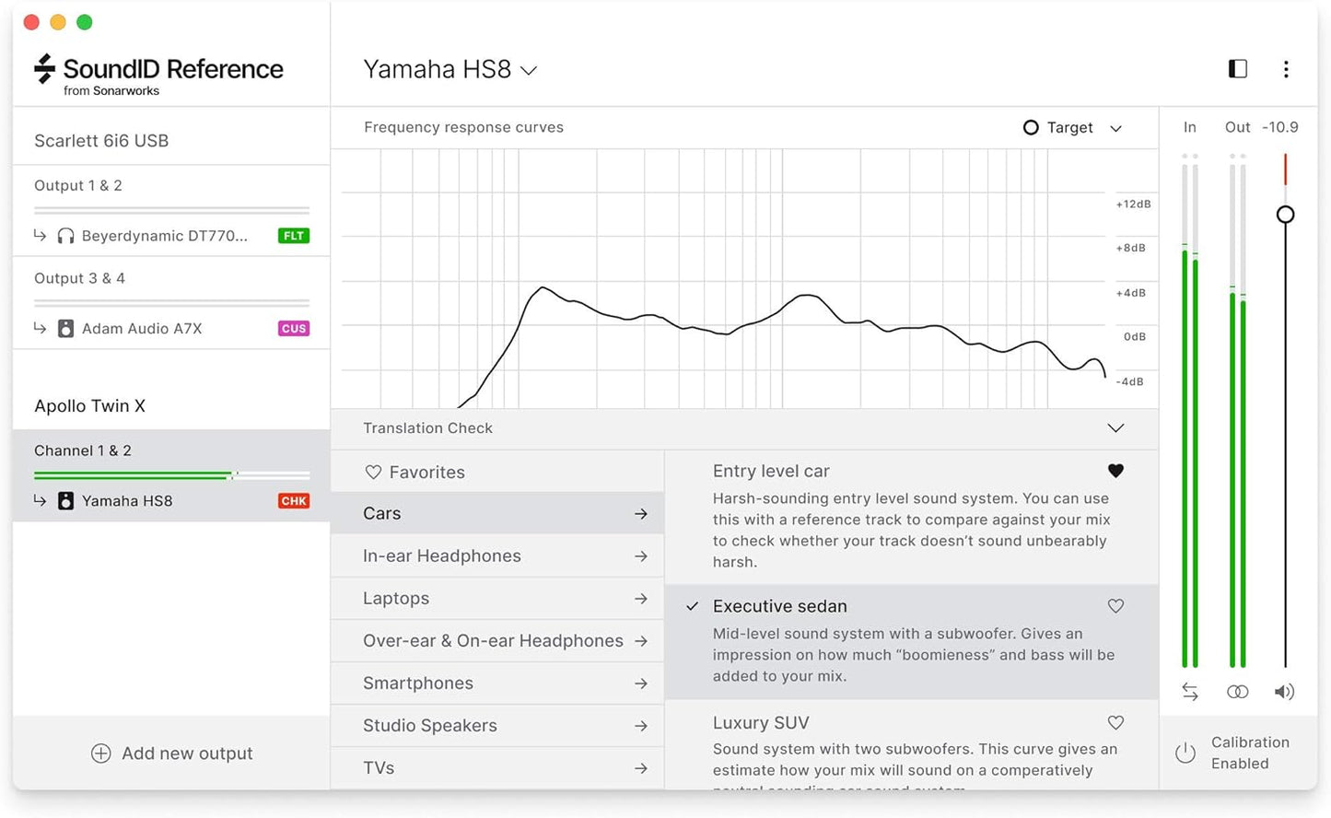The width and height of the screenshot is (1331, 818).
Task: Click the power icon next to Calibration Enabled
Action: tap(1185, 753)
